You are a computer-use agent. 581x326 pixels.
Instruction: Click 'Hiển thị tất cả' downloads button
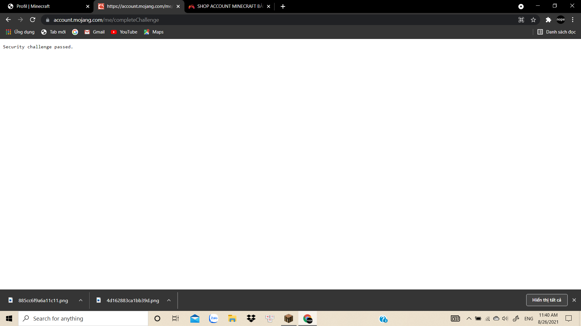click(547, 300)
